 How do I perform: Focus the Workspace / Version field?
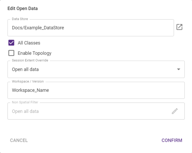click(x=96, y=90)
